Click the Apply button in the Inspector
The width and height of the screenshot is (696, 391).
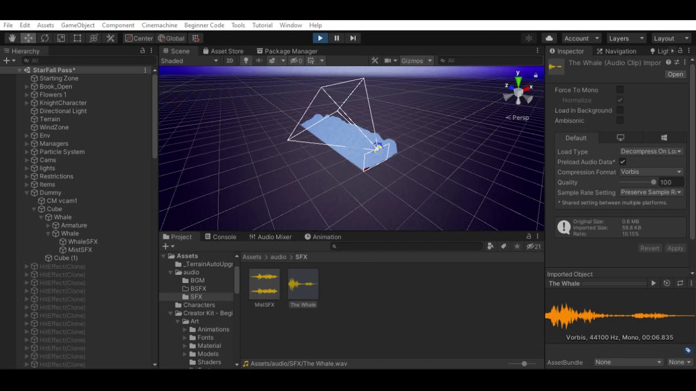(675, 248)
